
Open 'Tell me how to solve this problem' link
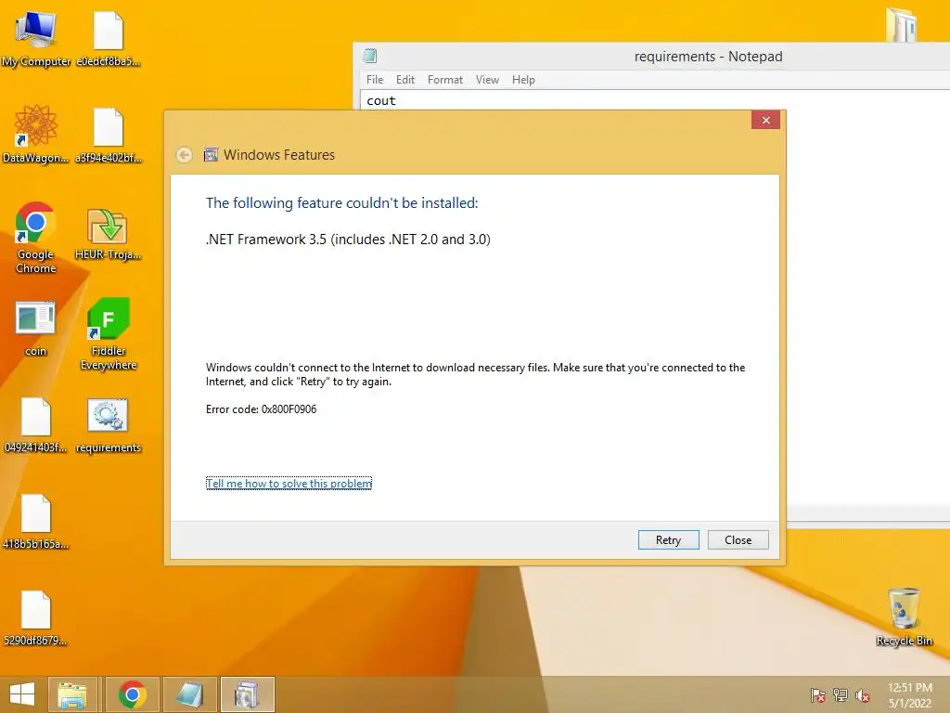tap(289, 483)
